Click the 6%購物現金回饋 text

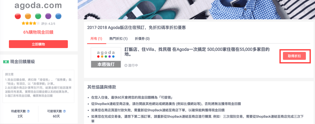(38, 32)
